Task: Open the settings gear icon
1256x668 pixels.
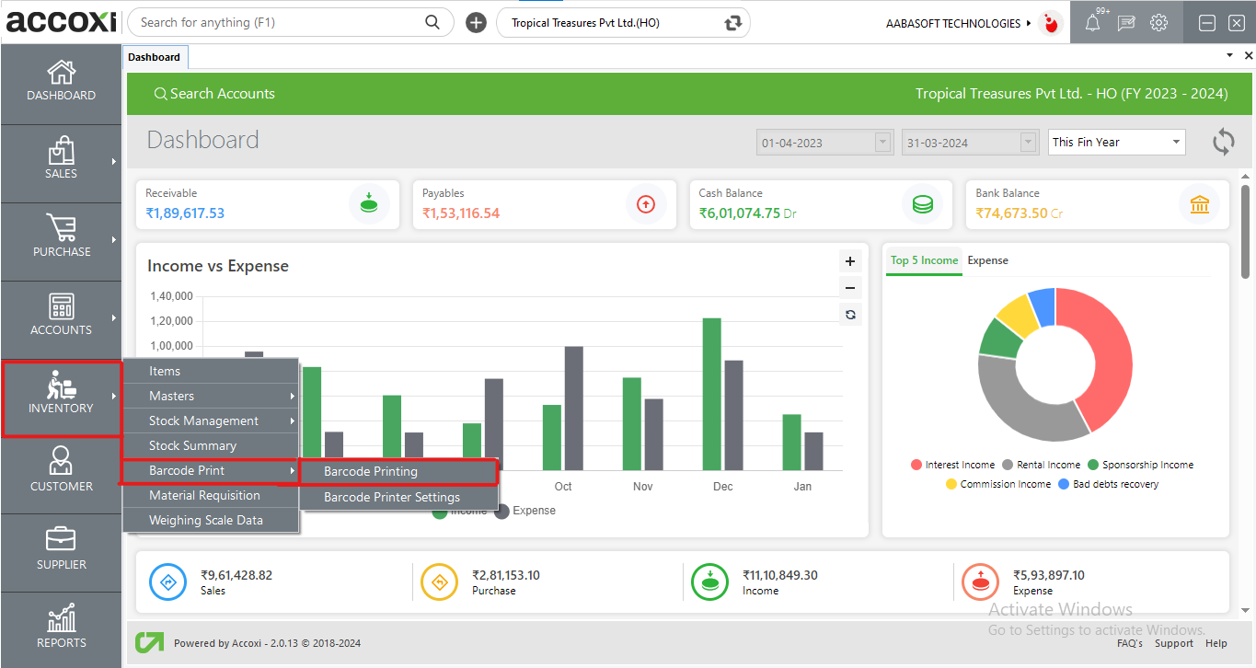Action: point(1158,24)
